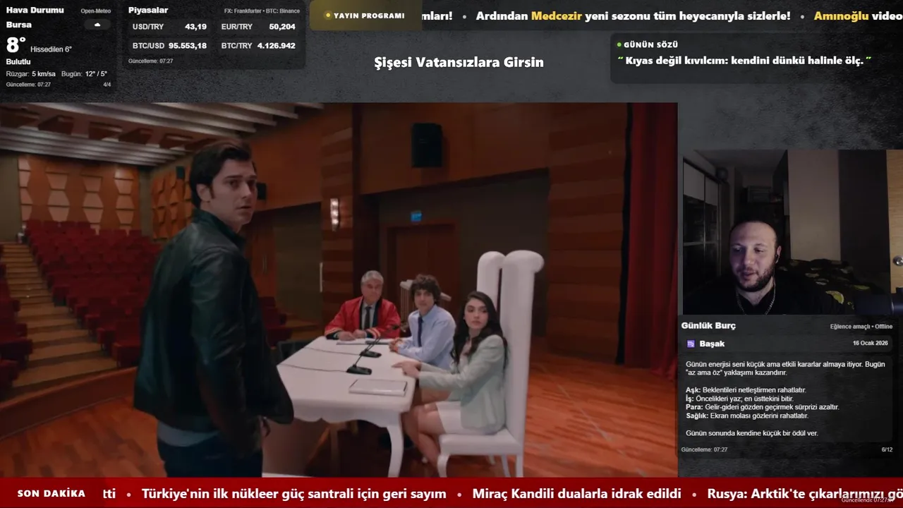Click the horoscope line starting with Para
Screen dimensions: 903x508
coord(763,407)
